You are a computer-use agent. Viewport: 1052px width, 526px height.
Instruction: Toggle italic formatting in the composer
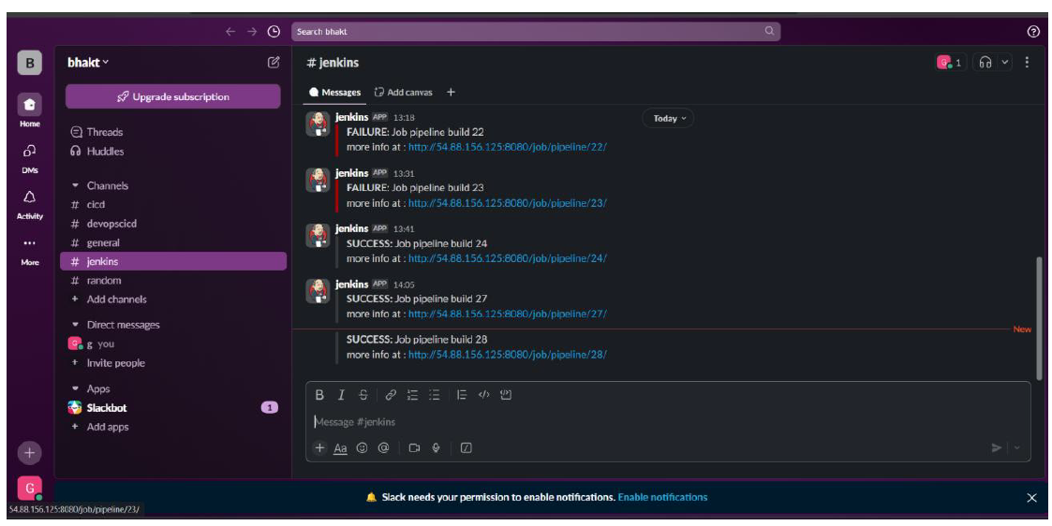[x=341, y=395]
